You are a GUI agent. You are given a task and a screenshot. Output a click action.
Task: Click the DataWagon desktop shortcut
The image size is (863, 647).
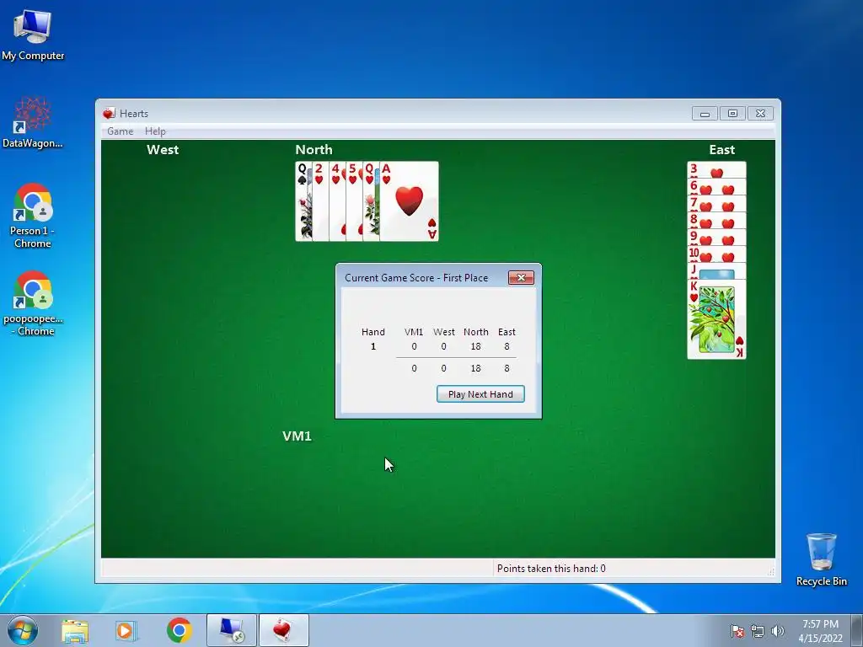33,122
